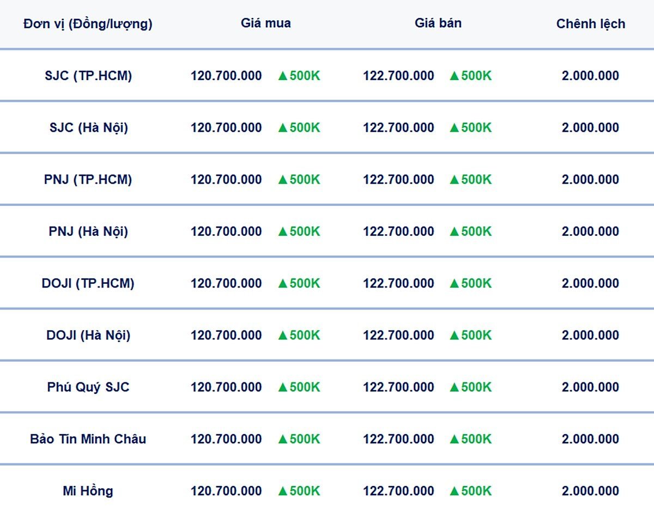654x512 pixels.
Task: Select the 'DOJI (Hà Nội)' row label
Action: point(88,335)
